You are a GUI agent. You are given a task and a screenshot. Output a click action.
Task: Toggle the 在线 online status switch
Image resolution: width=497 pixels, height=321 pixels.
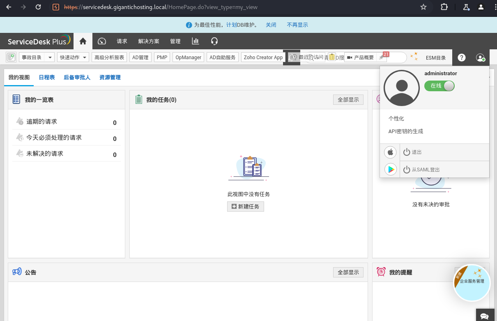[x=439, y=85]
